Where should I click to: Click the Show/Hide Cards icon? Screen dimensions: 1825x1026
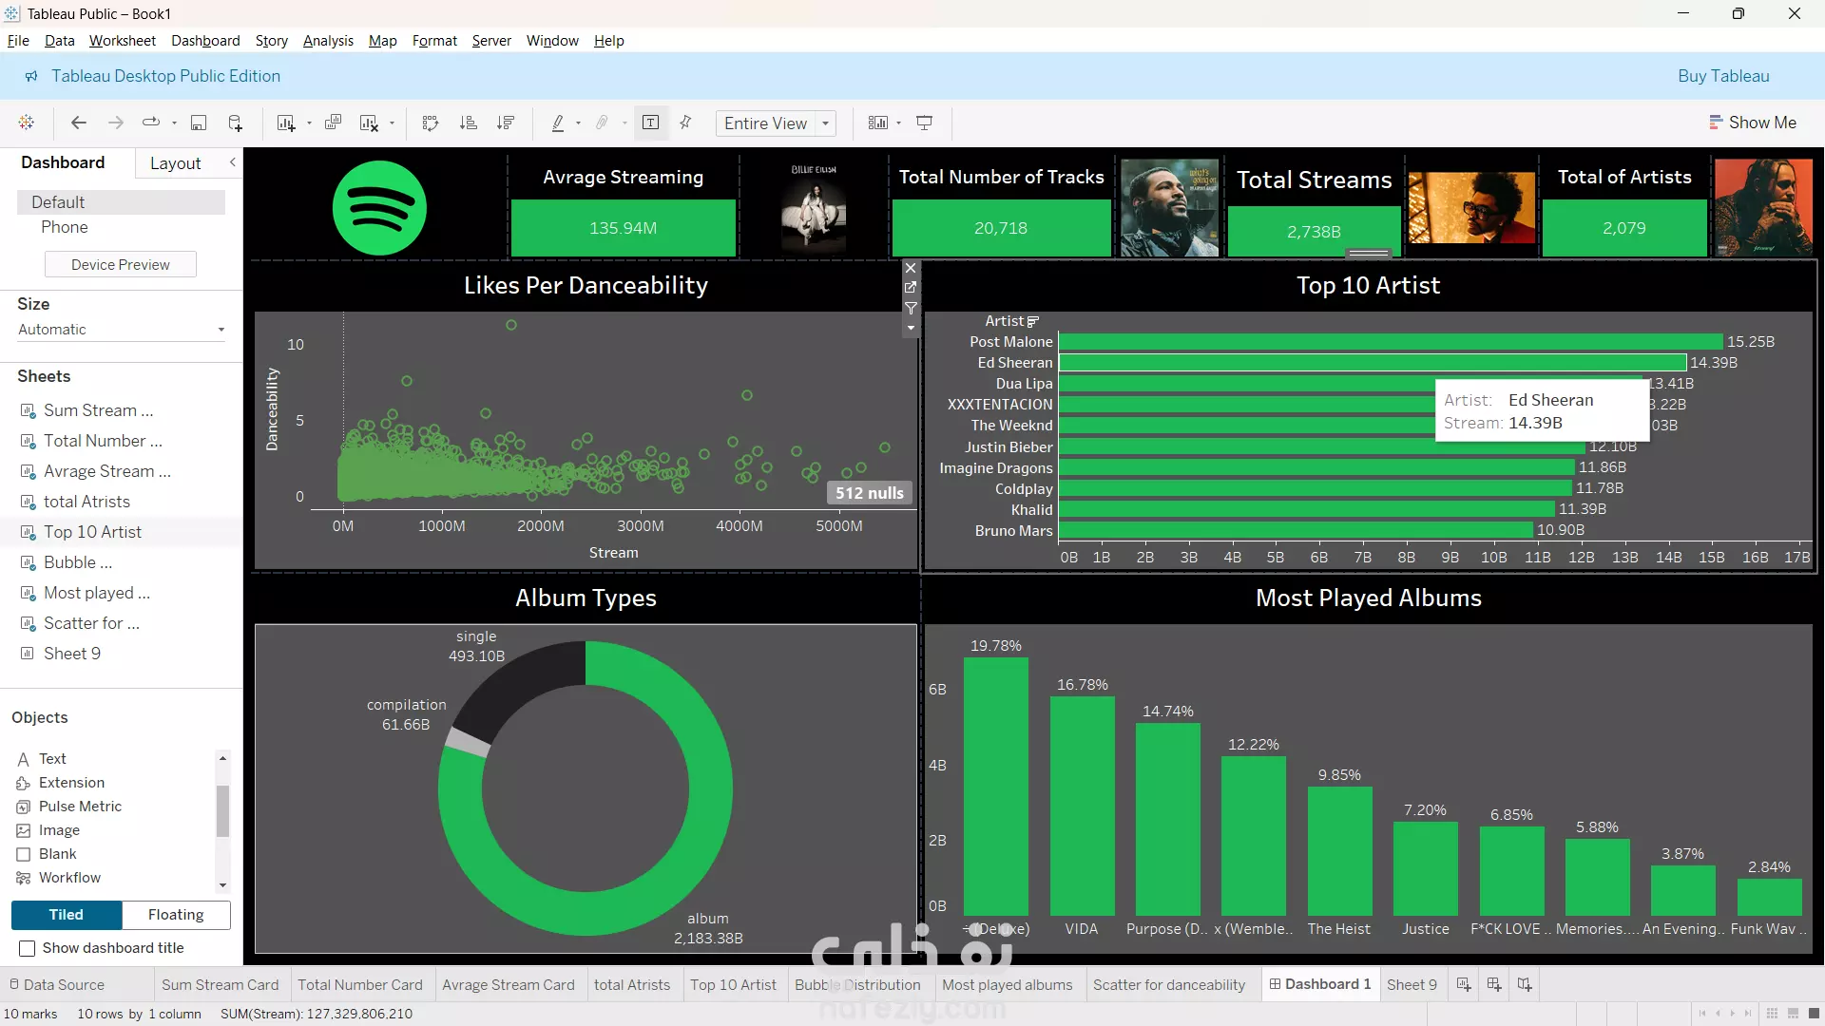coord(878,123)
